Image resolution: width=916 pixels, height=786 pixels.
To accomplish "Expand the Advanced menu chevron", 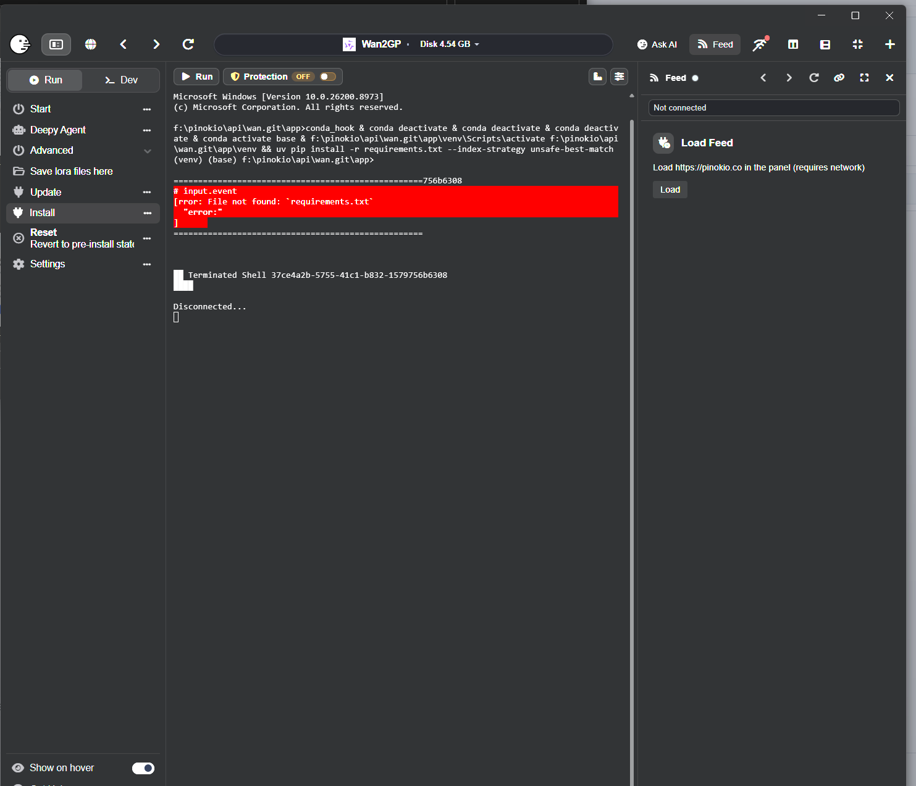I will 148,151.
